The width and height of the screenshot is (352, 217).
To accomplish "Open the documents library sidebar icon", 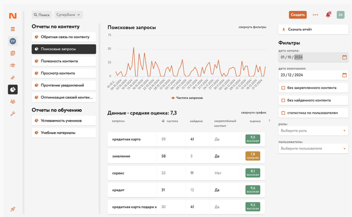I will click(13, 53).
